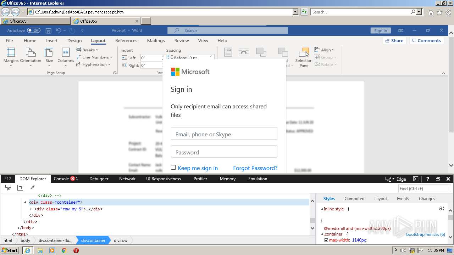The image size is (454, 255).
Task: Open the Page Setup dialog launcher
Action: point(115,73)
